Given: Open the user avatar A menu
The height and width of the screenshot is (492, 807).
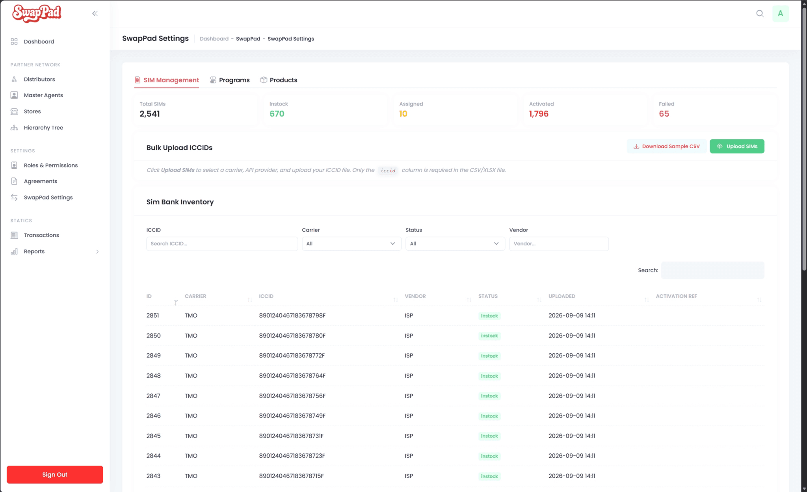Looking at the screenshot, I should pos(780,14).
